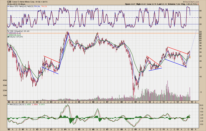This screenshot has width=206, height=131.
Task: Click the volume bars icon in legend
Action: pos(8,37)
